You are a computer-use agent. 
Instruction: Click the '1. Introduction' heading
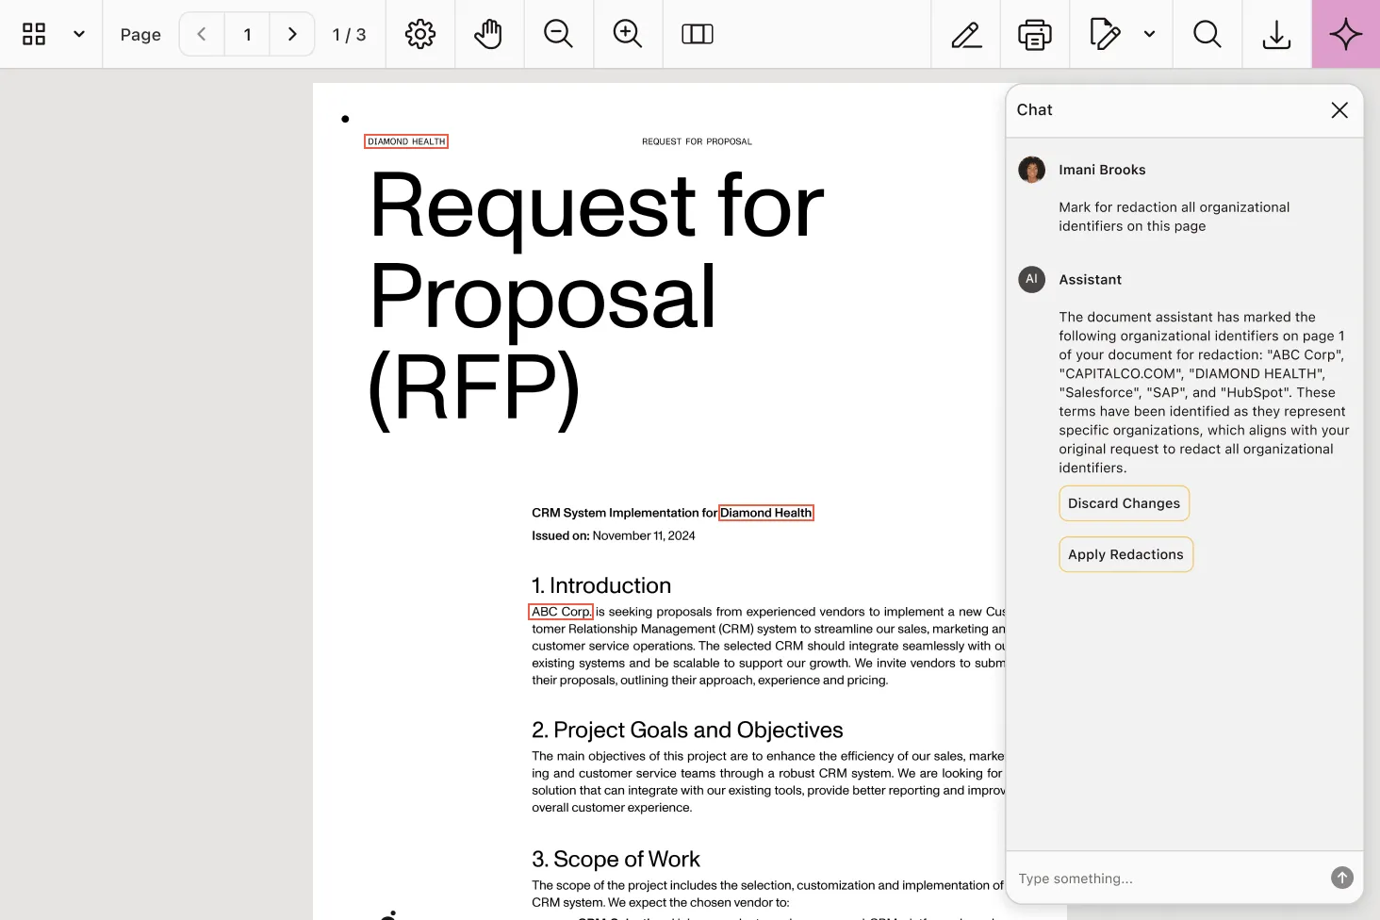tap(601, 585)
